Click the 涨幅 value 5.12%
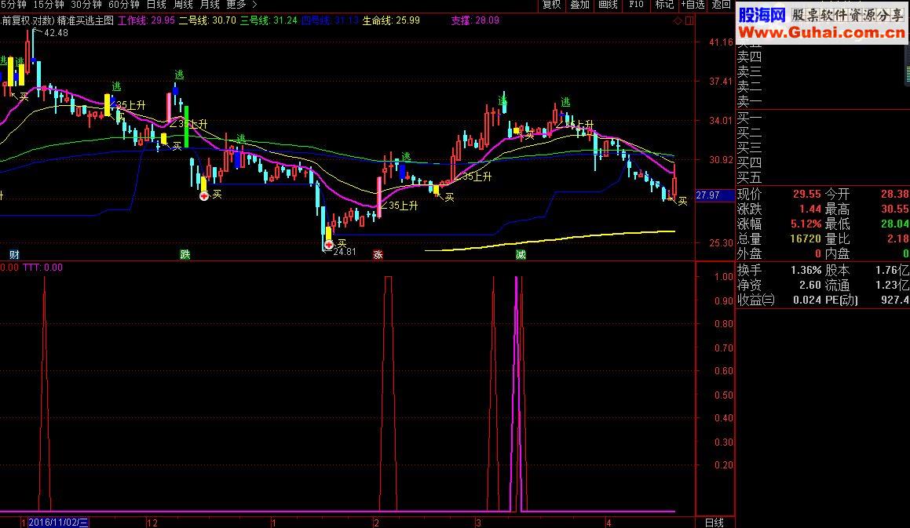The image size is (910, 528). (x=806, y=224)
